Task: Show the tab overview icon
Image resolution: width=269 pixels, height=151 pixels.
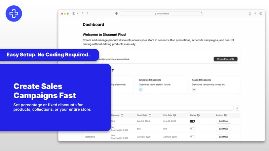Action: tap(261, 13)
